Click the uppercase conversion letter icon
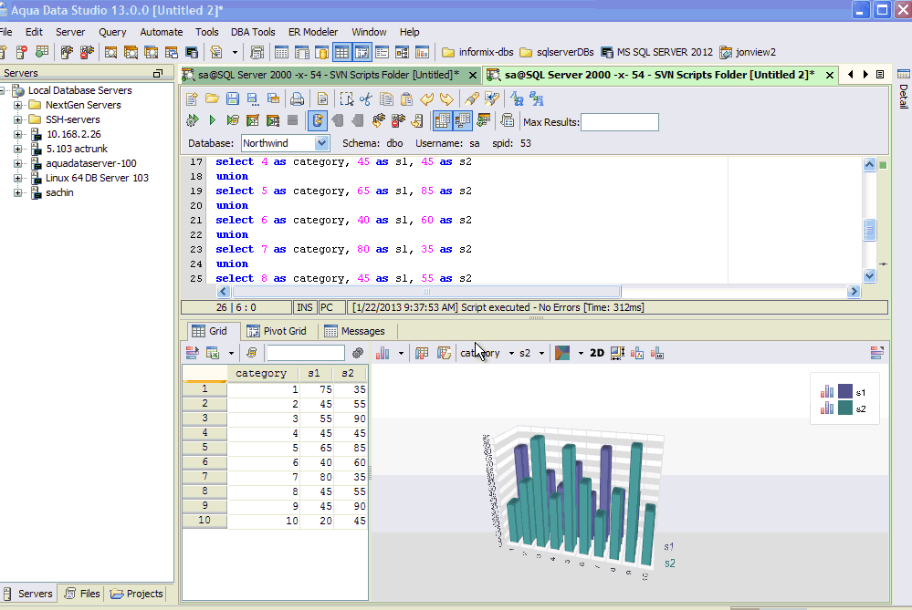The width and height of the screenshot is (912, 610). pos(517,99)
